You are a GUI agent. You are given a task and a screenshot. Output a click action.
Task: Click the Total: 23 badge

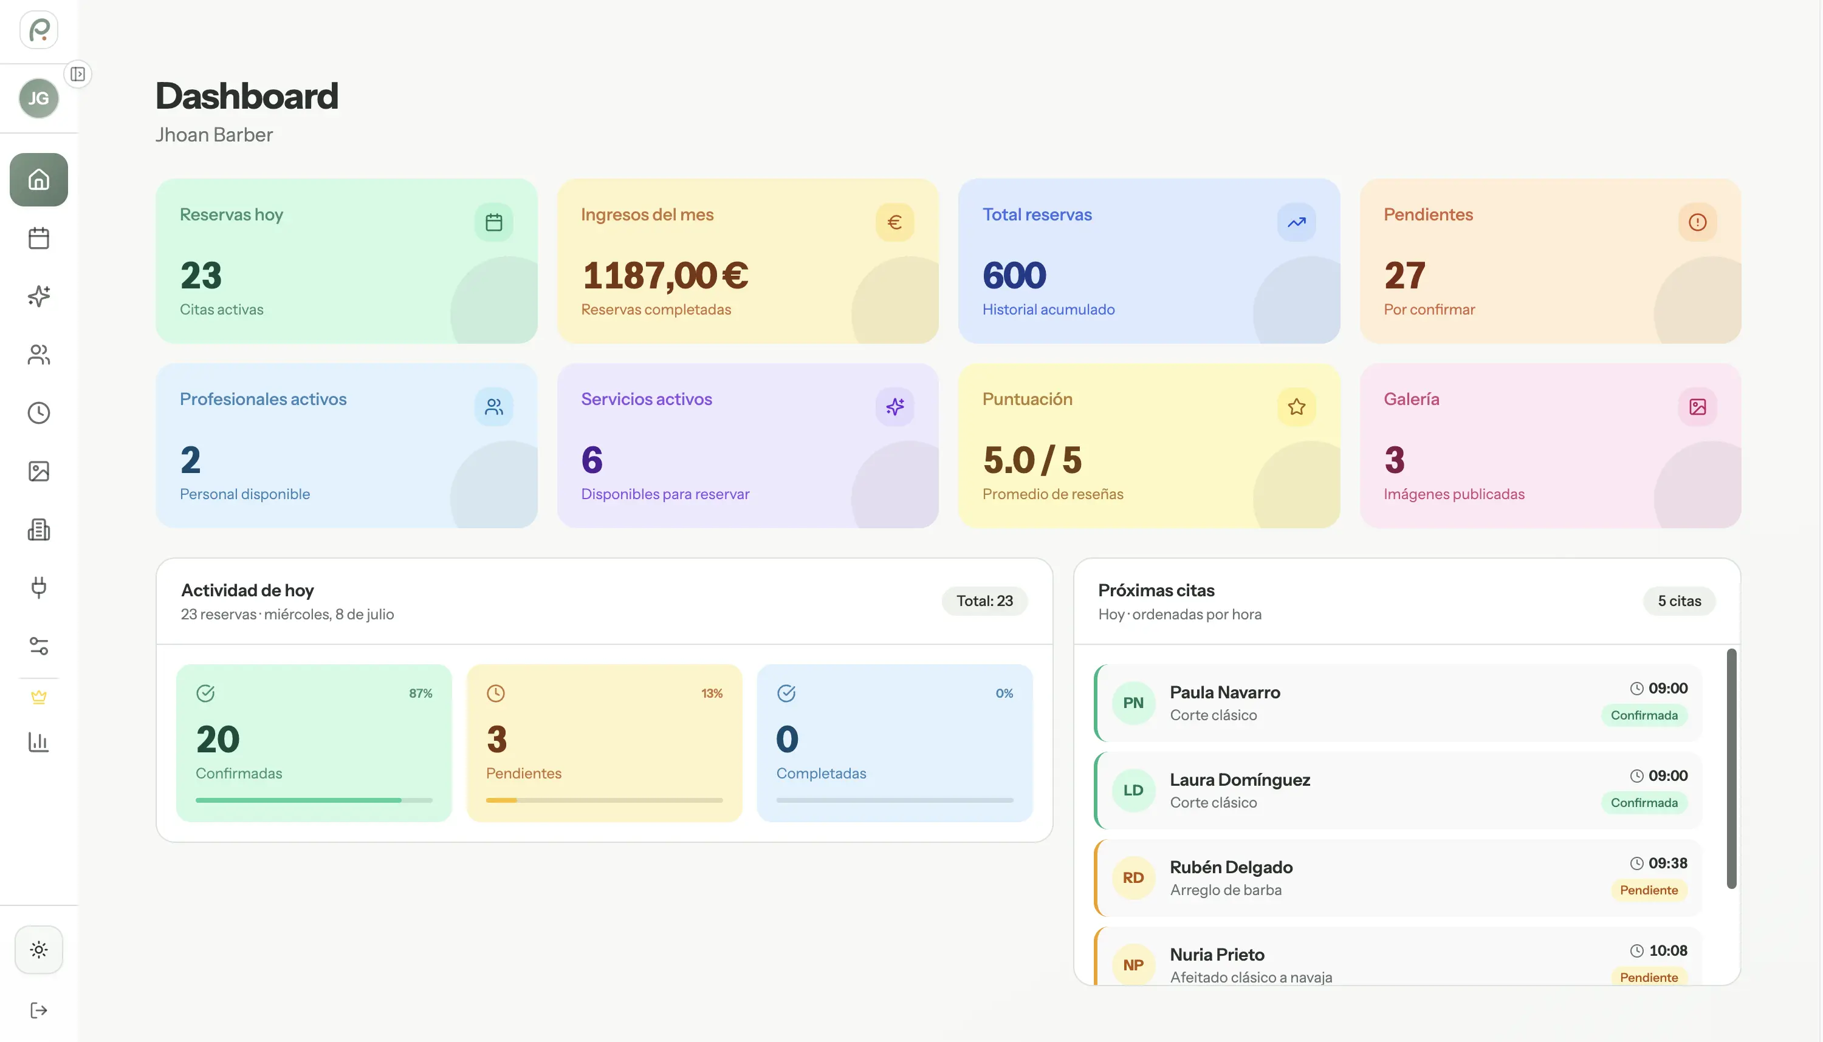pos(984,601)
